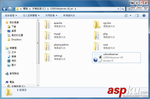
Task: Click the Forward navigation arrow
Action: coord(10,9)
